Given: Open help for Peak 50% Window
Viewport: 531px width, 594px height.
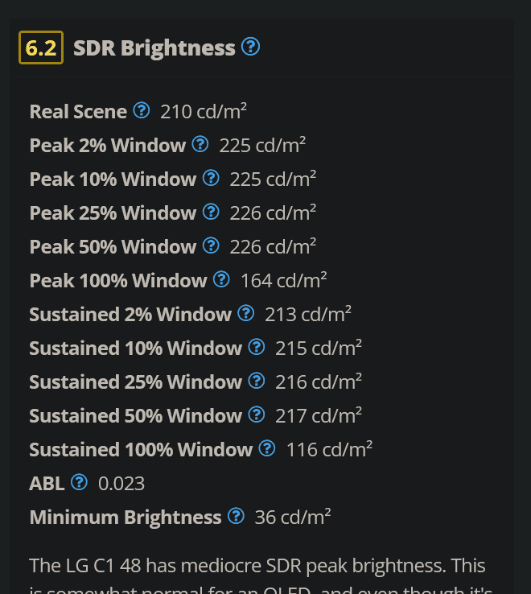Looking at the screenshot, I should 211,245.
